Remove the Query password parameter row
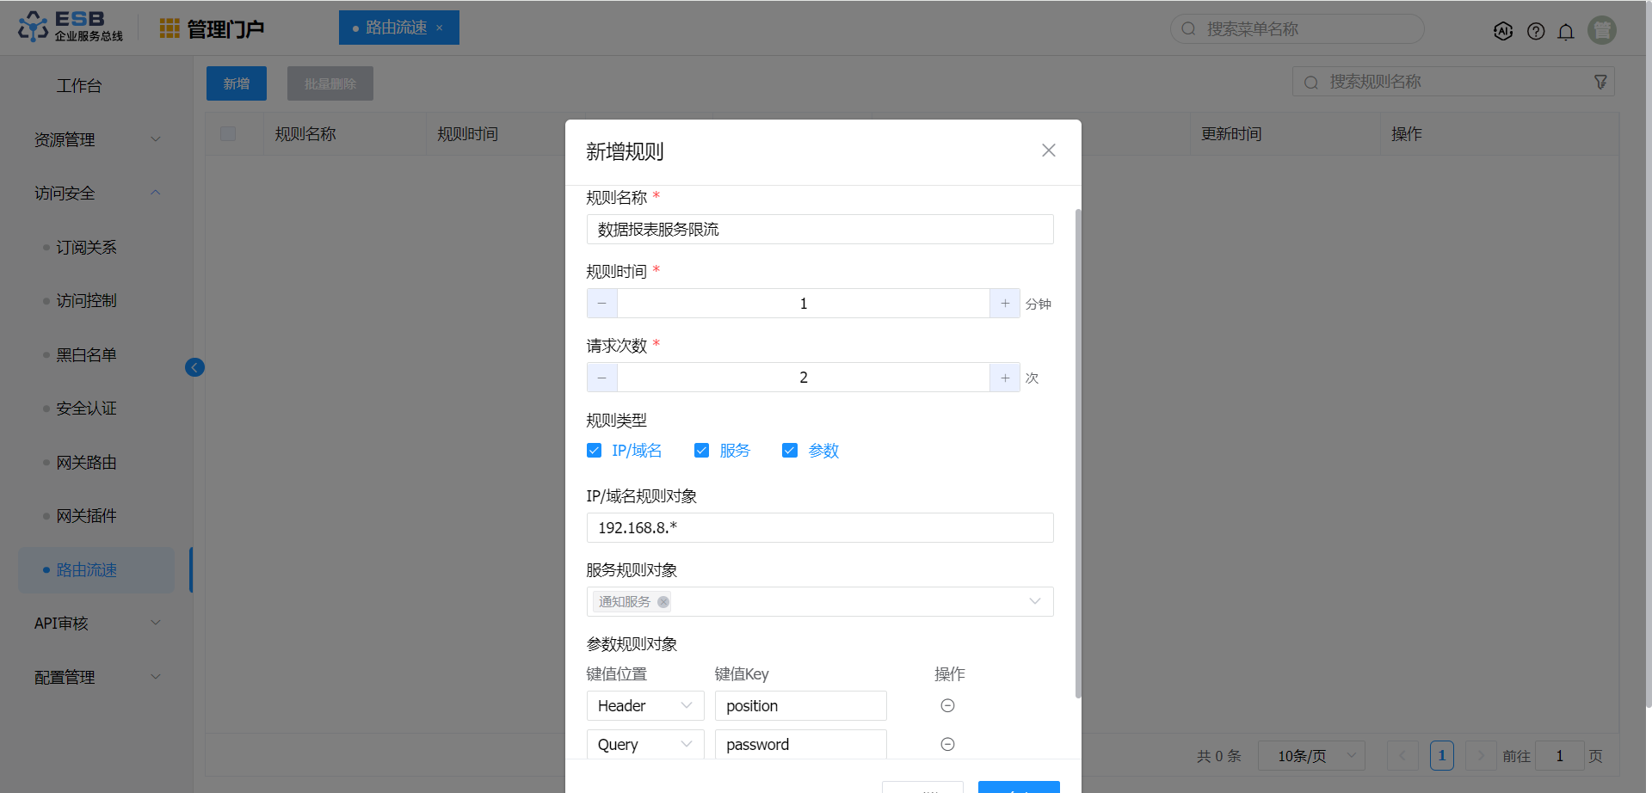Viewport: 1652px width, 793px height. click(x=947, y=744)
